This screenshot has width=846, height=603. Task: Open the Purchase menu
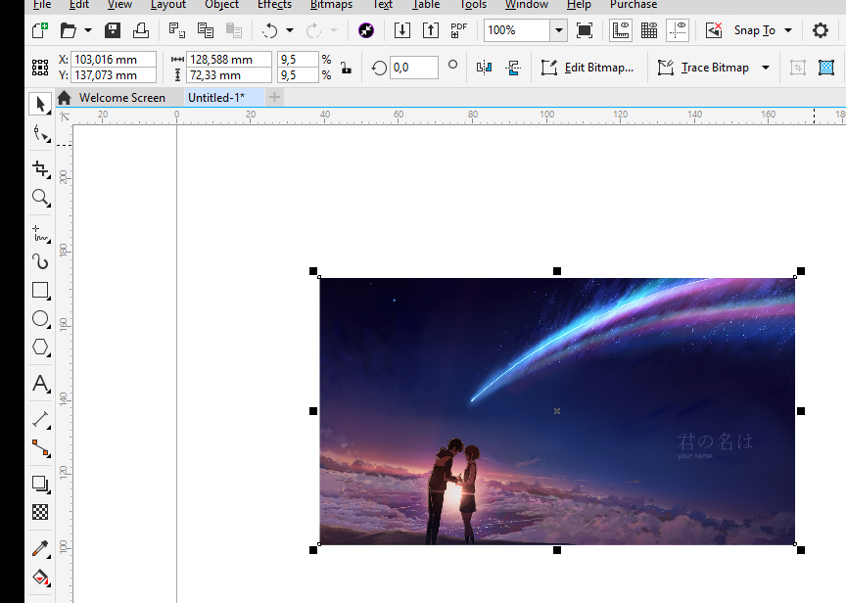click(634, 5)
